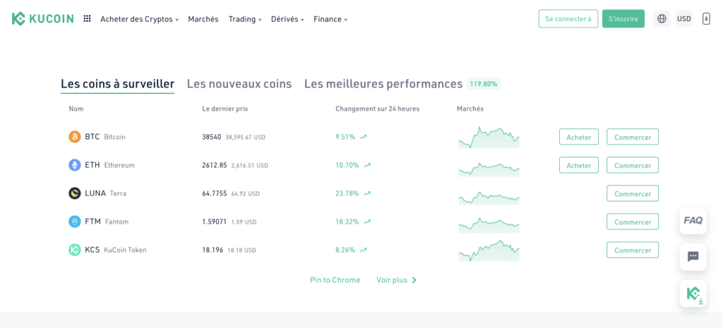Click the Le dernier prix column header
723x328 pixels.
pyautogui.click(x=225, y=109)
